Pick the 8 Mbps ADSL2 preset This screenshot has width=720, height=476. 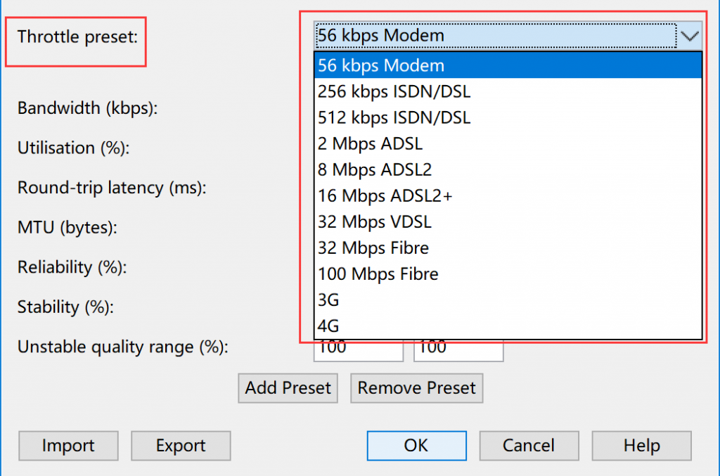508,169
